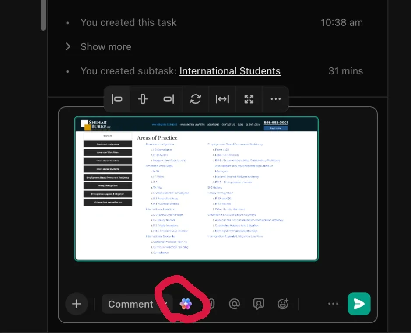
Task: Center-align the attached image
Action: 143,99
